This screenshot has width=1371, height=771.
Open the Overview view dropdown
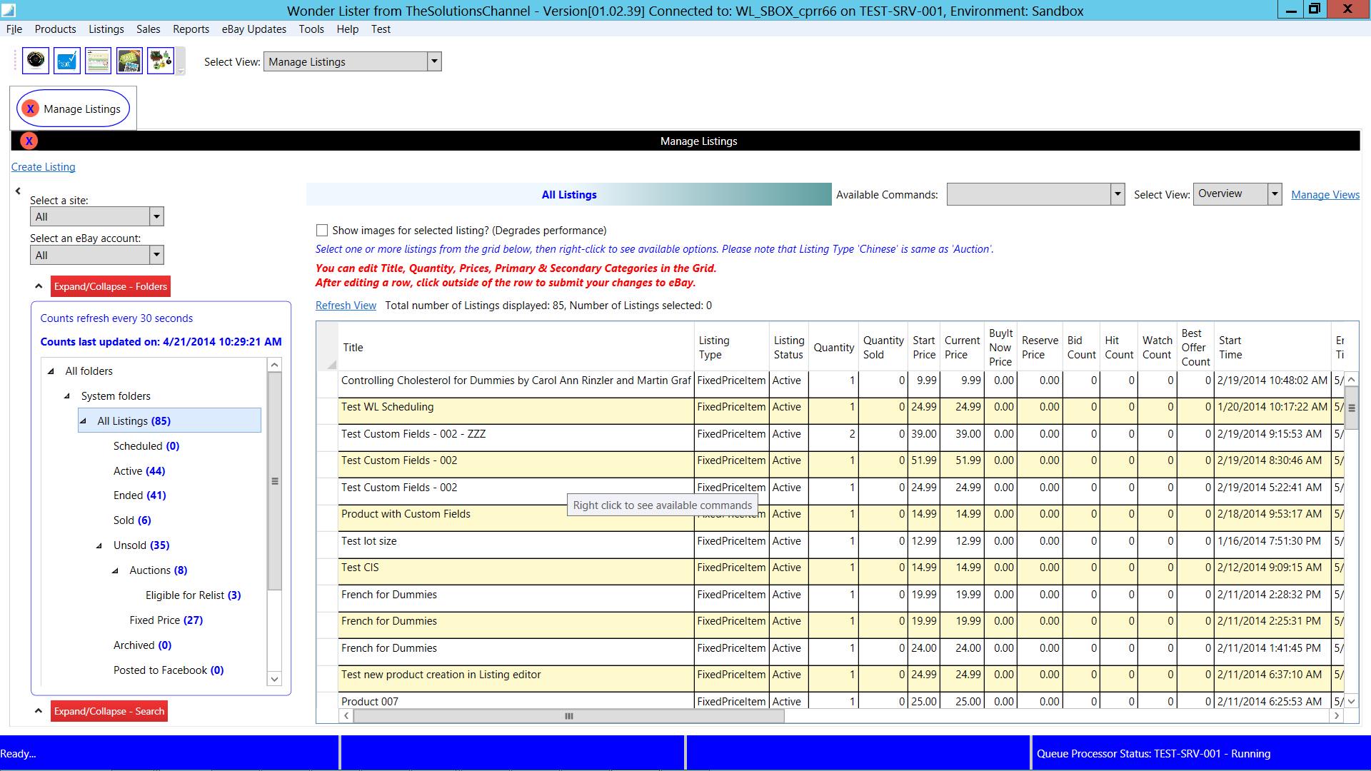pyautogui.click(x=1275, y=193)
